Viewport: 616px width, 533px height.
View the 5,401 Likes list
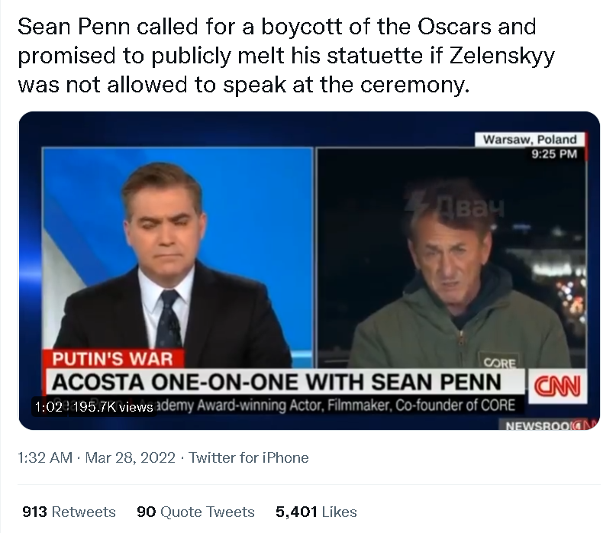[x=315, y=512]
